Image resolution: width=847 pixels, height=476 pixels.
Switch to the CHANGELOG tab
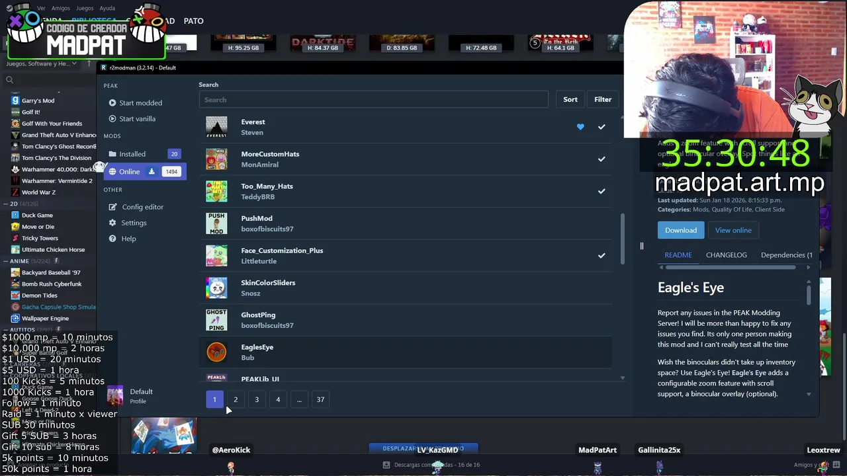coord(726,255)
